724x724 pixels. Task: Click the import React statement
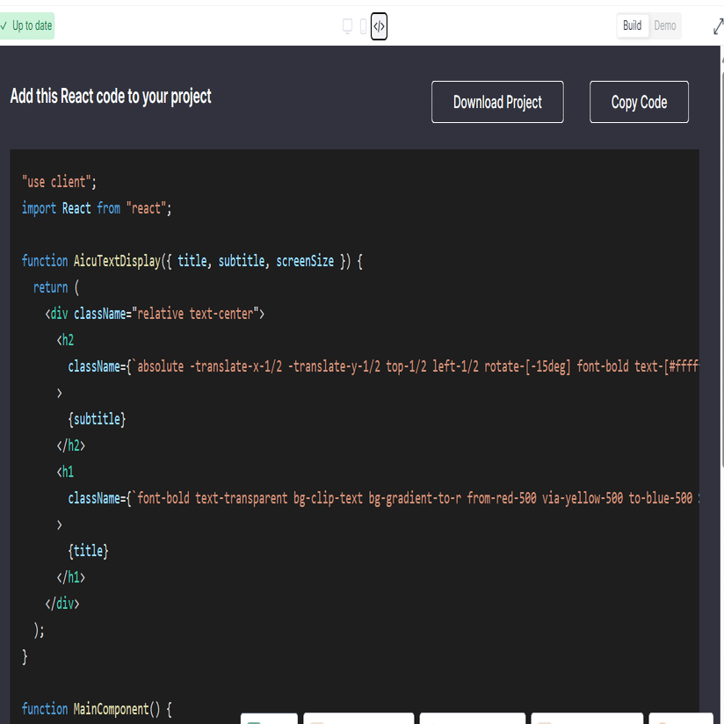(x=97, y=207)
